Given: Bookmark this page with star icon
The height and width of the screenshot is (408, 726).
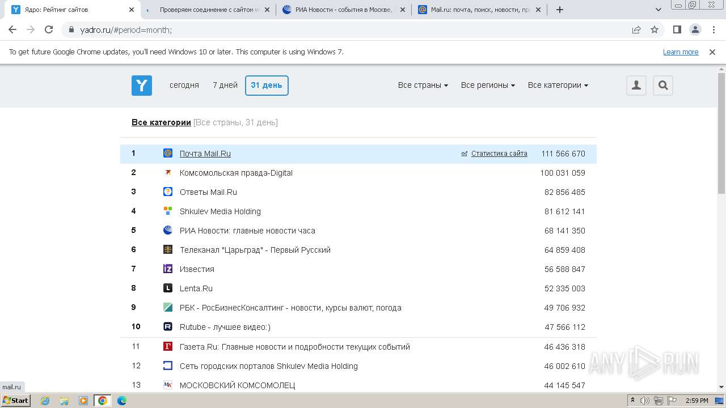Looking at the screenshot, I should coord(655,29).
